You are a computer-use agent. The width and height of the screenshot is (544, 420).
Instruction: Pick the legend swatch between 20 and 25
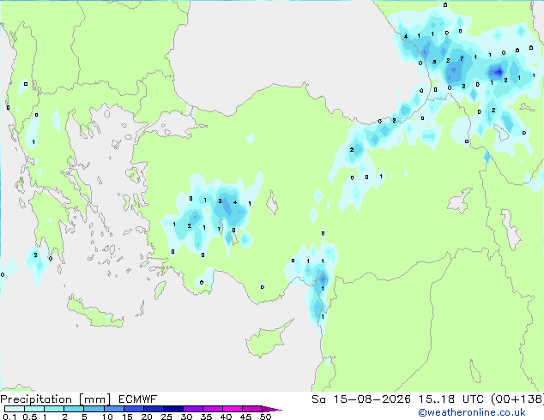[153, 409]
